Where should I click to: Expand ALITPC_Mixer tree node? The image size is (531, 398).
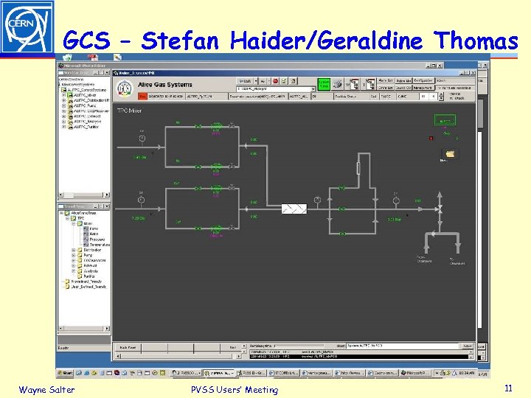[x=63, y=95]
